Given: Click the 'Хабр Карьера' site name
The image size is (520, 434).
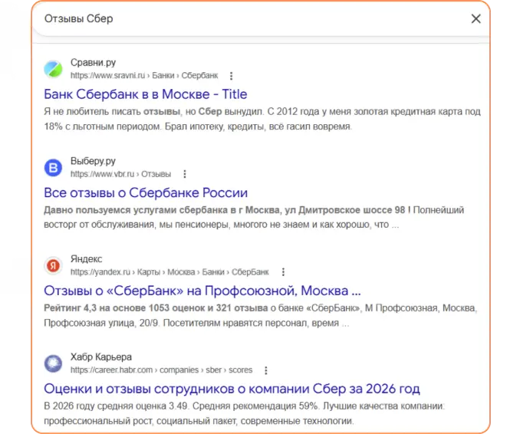Looking at the screenshot, I should (x=101, y=357).
